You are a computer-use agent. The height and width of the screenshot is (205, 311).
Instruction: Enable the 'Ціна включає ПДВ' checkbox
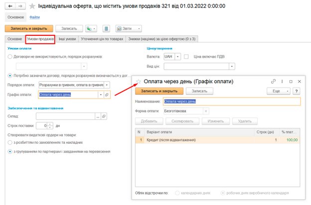tap(186, 57)
